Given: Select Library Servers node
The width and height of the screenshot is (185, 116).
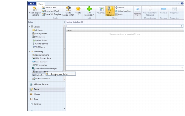Looking at the screenshot, I should point(40,33).
